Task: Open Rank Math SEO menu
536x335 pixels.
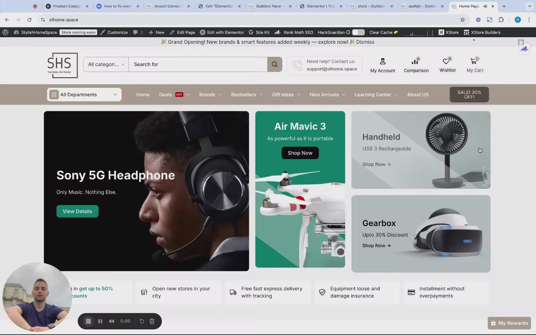Action: pyautogui.click(x=294, y=32)
